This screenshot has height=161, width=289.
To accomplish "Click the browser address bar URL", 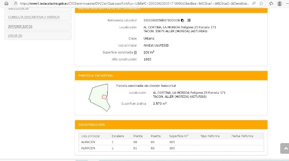I will (134, 4).
